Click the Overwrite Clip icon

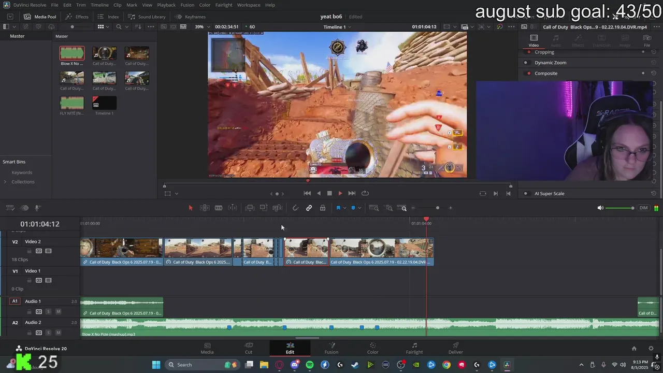264,208
